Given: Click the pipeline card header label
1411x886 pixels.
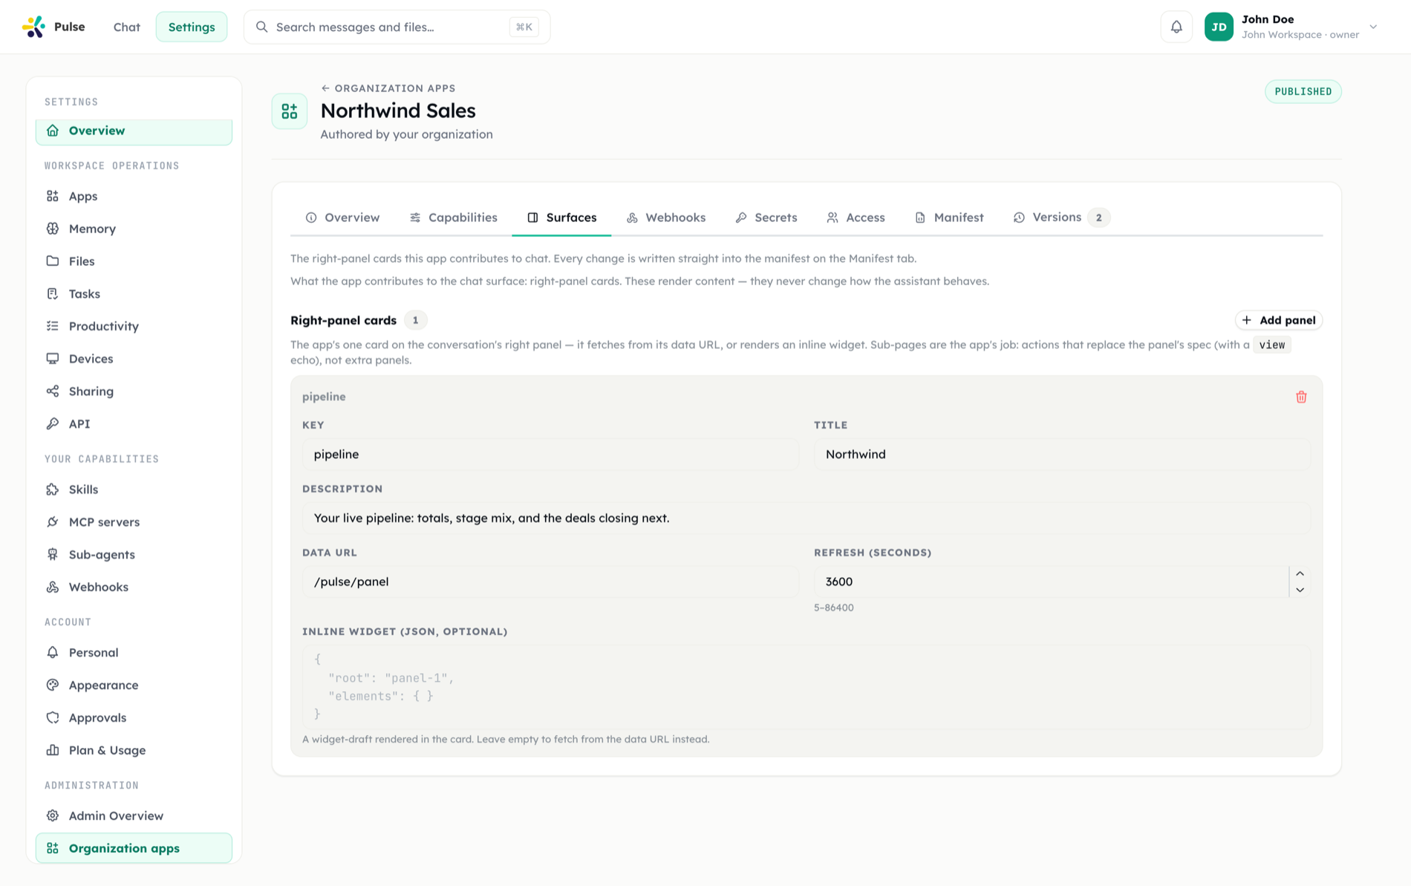Looking at the screenshot, I should coord(324,397).
